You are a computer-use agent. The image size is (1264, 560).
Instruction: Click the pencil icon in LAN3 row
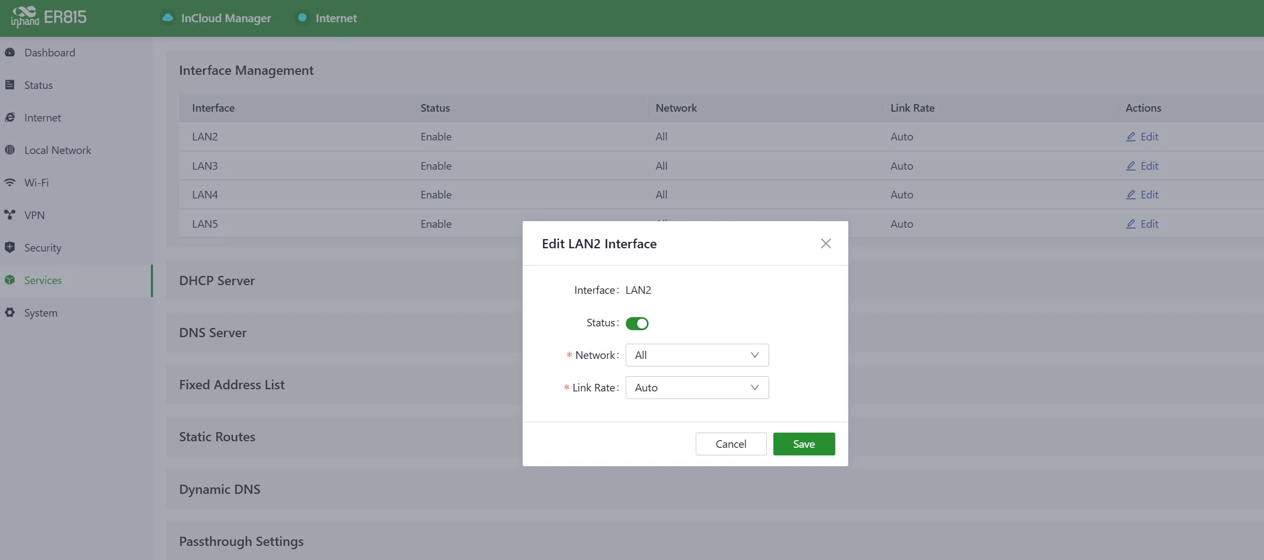[x=1131, y=166]
